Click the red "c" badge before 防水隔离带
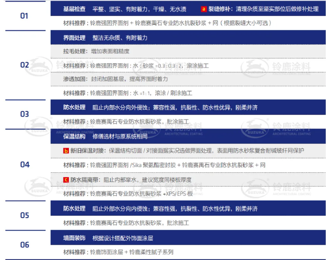 tap(66, 180)
